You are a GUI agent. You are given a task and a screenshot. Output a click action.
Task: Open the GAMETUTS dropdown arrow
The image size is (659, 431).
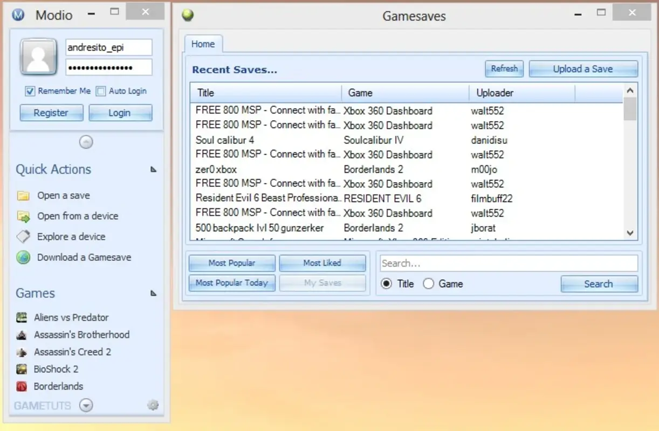click(86, 405)
